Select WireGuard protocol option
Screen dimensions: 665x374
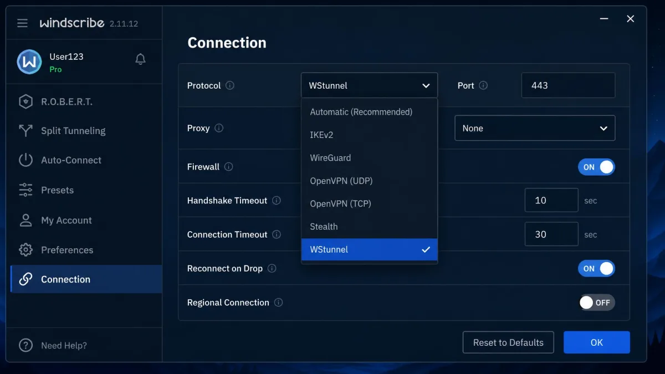click(x=369, y=158)
